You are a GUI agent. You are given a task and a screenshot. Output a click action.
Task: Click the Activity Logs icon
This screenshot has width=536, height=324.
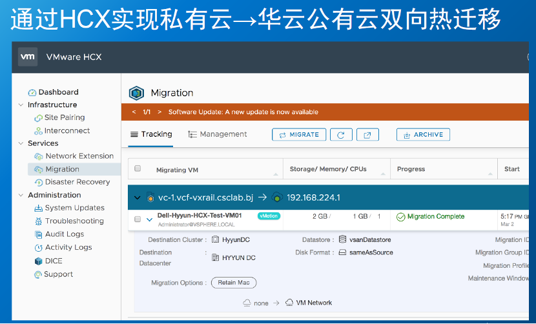39,248
